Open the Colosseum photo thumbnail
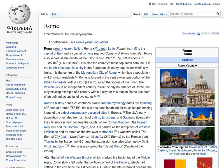The height and width of the screenshot is (168, 224). pos(173,78)
